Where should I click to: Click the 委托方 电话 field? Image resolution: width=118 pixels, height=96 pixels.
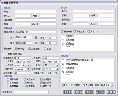(x=48, y=16)
